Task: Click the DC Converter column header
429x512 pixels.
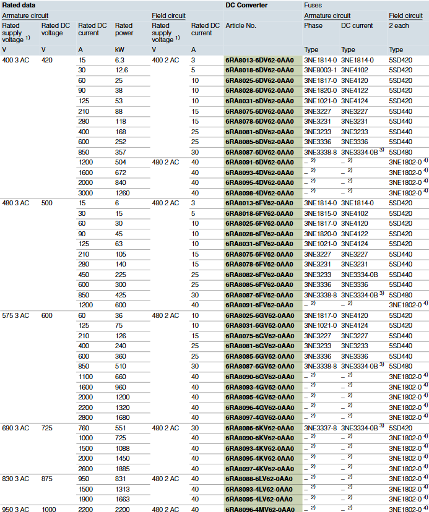Action: [x=246, y=5]
